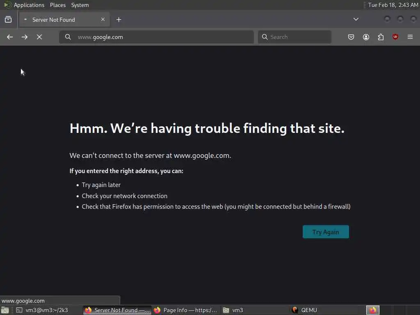Click the search magnifier in Search box
Viewport: 420px width, 315px height.
(x=265, y=37)
